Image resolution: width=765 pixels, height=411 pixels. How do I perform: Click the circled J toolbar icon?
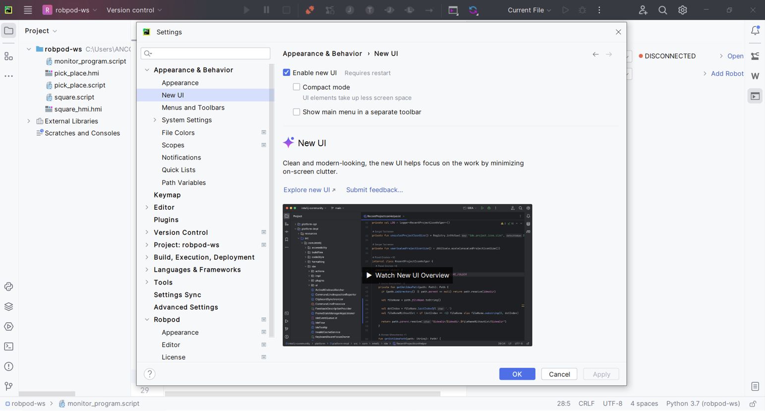tap(350, 10)
